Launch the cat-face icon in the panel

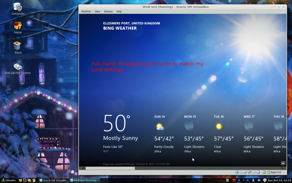tap(20, 180)
